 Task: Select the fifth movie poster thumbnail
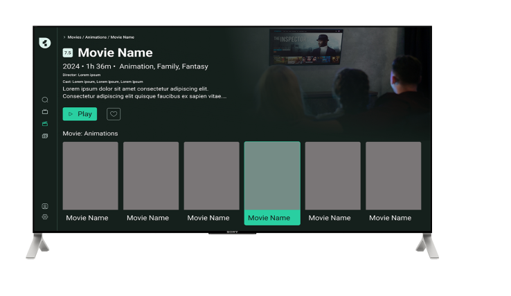(x=332, y=176)
